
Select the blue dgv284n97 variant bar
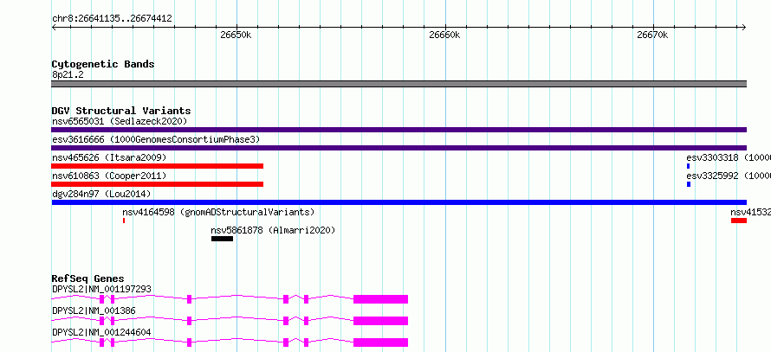398,202
